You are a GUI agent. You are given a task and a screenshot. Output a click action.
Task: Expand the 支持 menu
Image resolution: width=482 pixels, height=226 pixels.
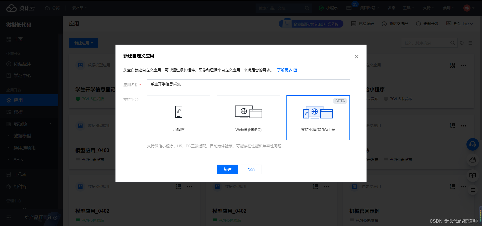click(428, 8)
